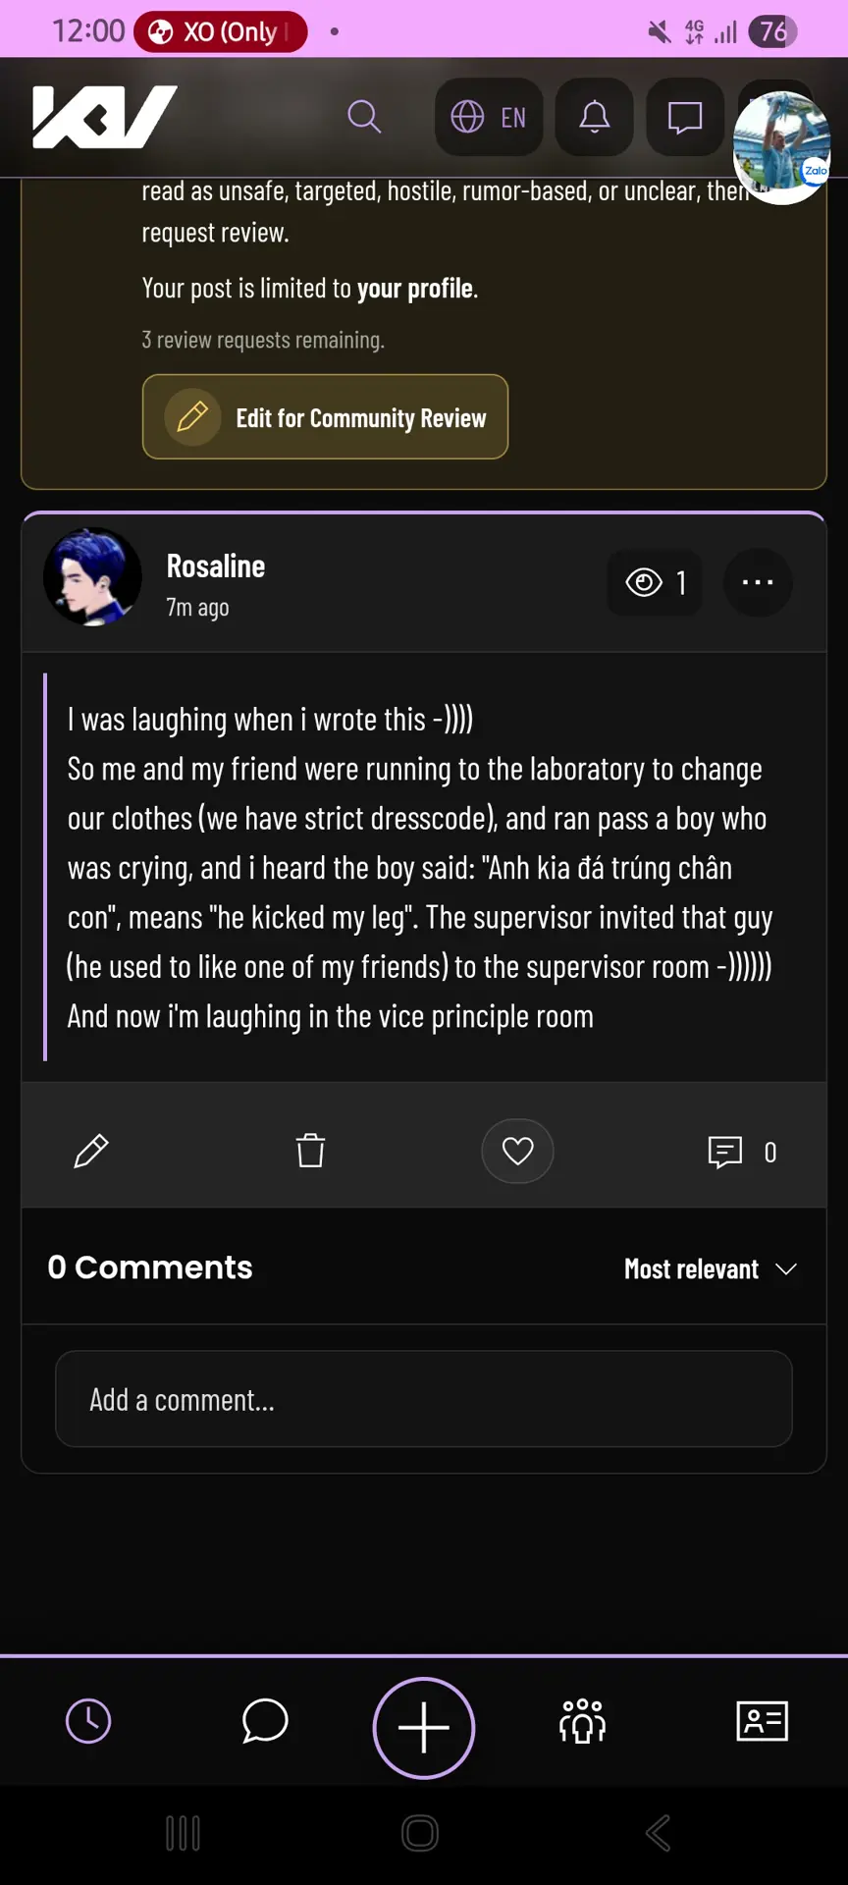Toggle the heart like button
Viewport: 848px width, 1885px height.
click(517, 1151)
